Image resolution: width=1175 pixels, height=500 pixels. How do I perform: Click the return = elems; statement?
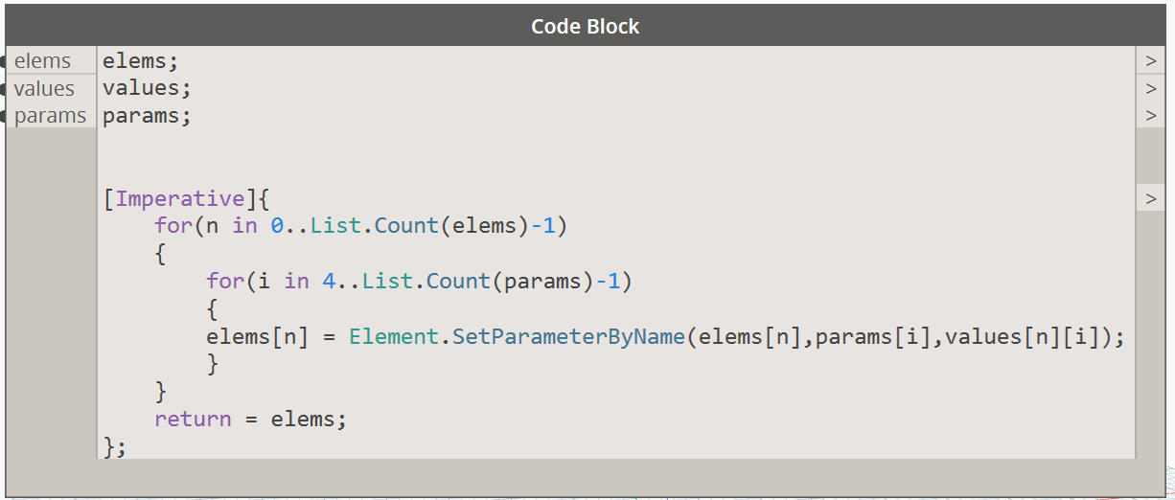tap(250, 420)
